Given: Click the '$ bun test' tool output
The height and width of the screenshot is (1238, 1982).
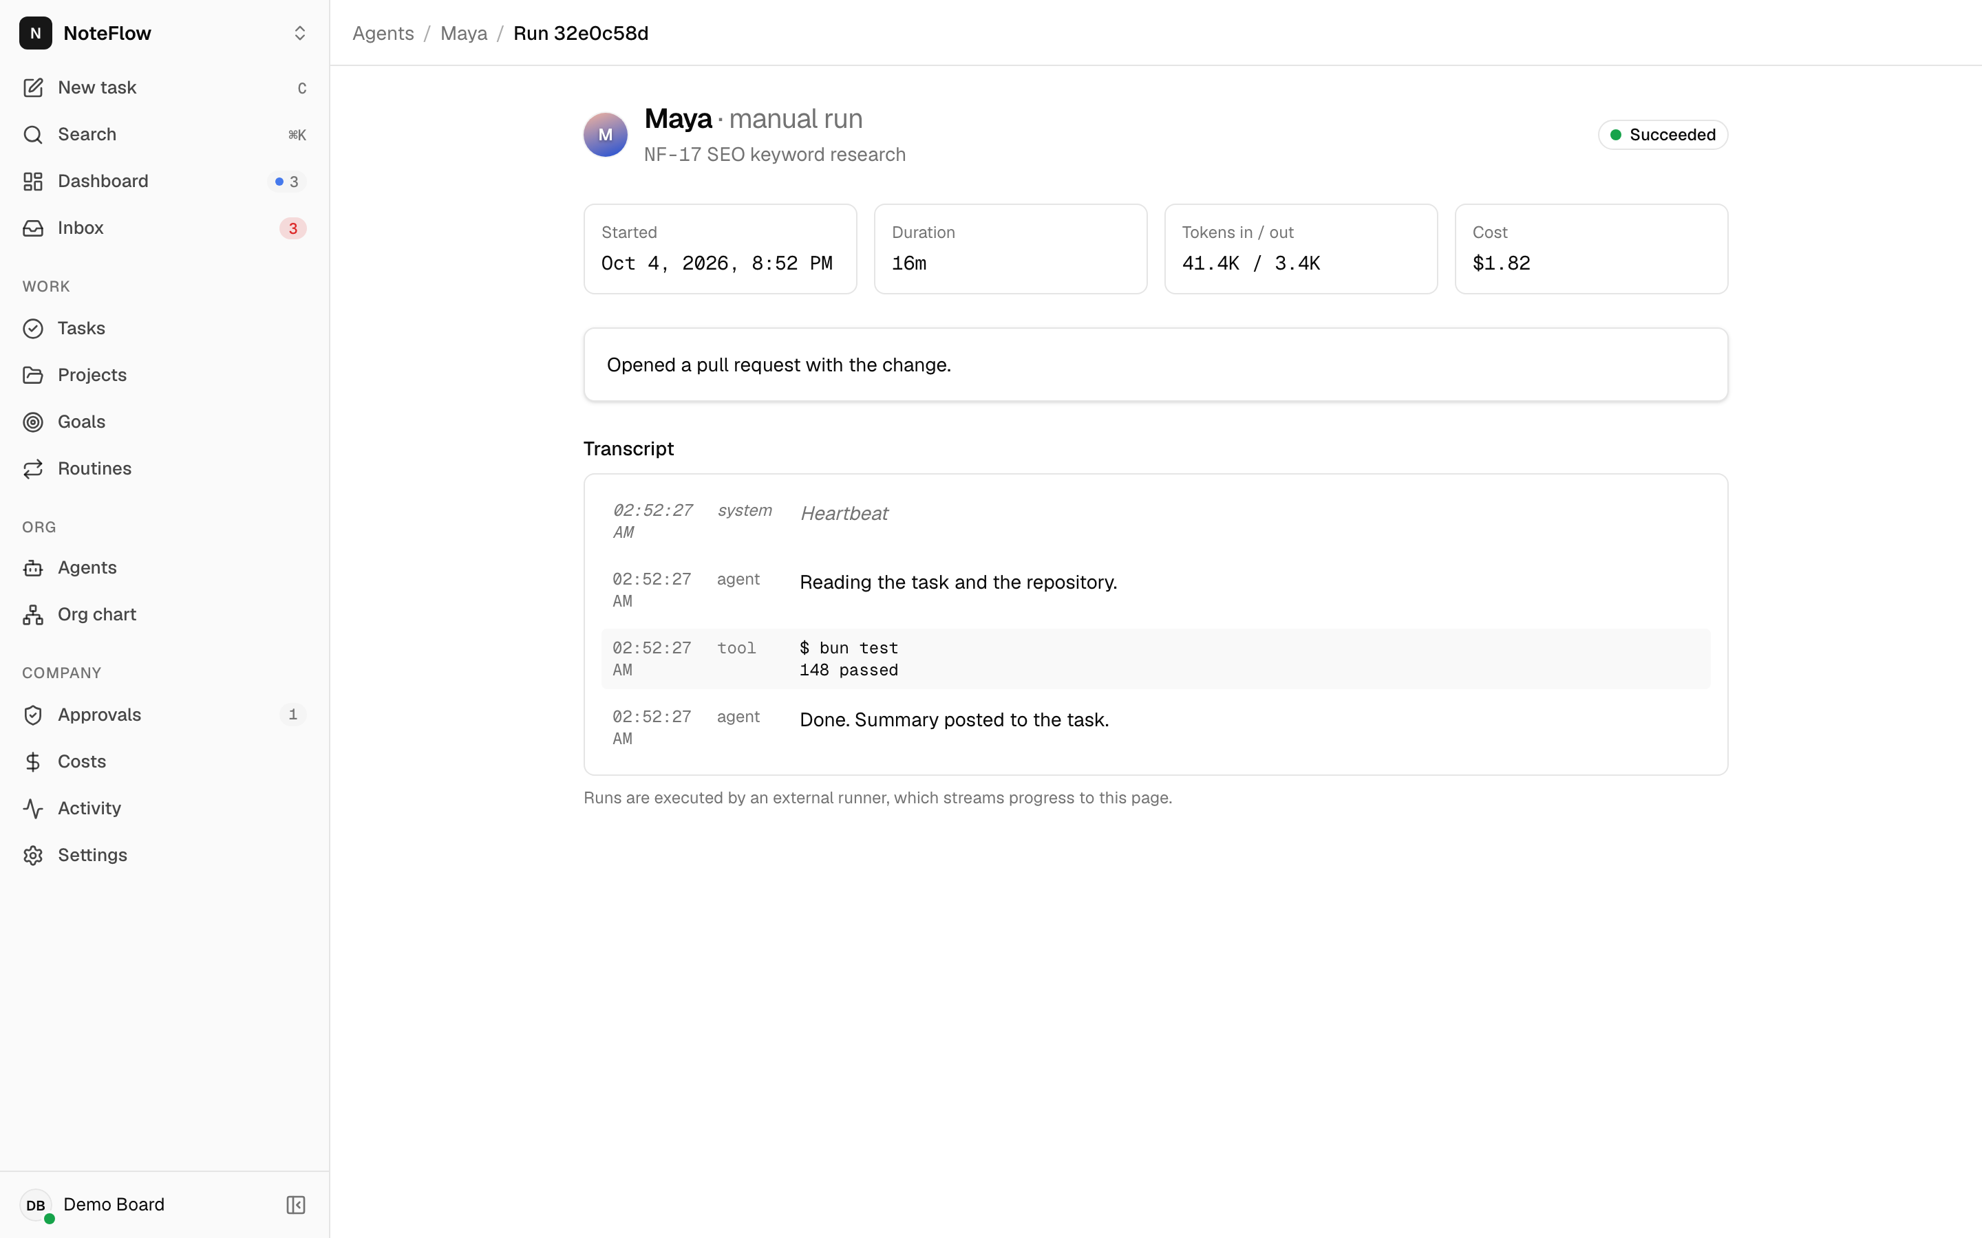Looking at the screenshot, I should 849,658.
